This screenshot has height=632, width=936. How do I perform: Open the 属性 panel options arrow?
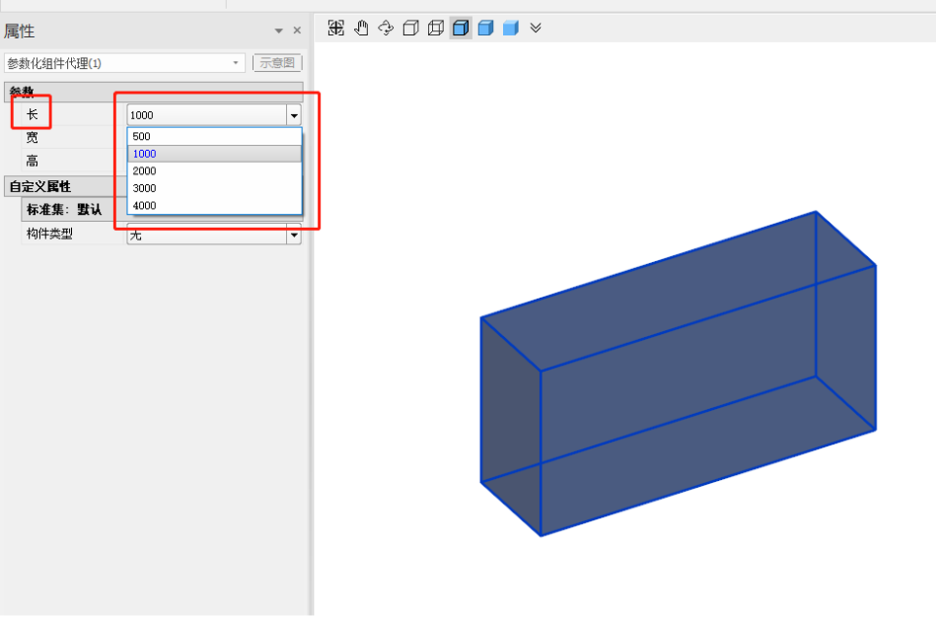(x=279, y=31)
